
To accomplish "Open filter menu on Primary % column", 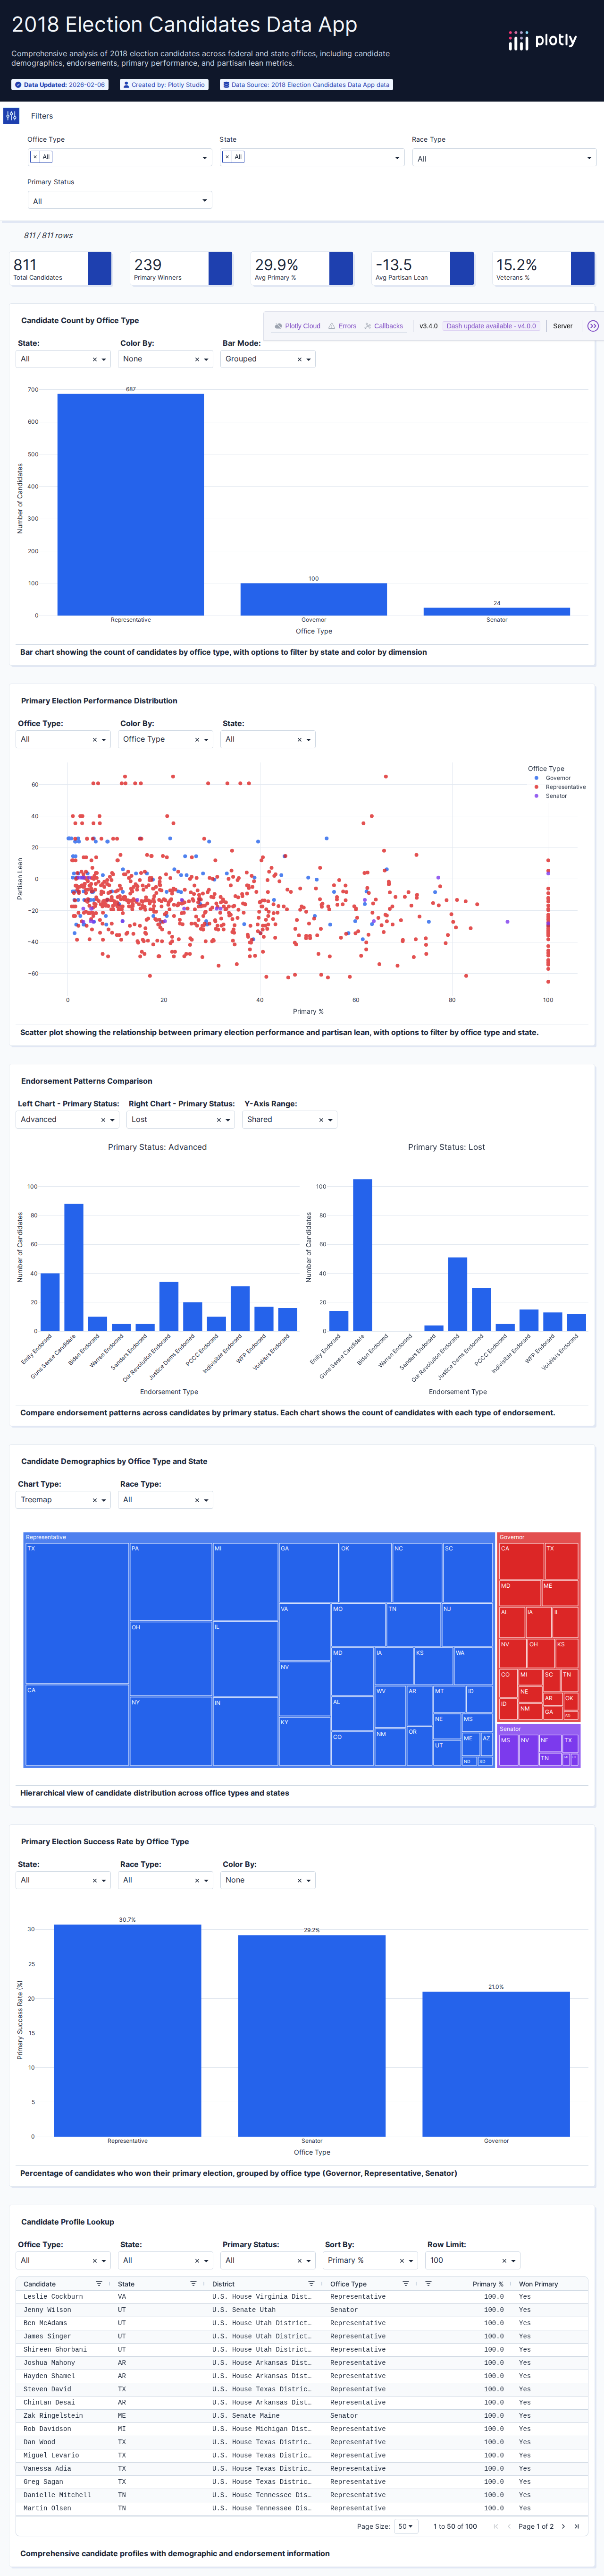I will (428, 2284).
